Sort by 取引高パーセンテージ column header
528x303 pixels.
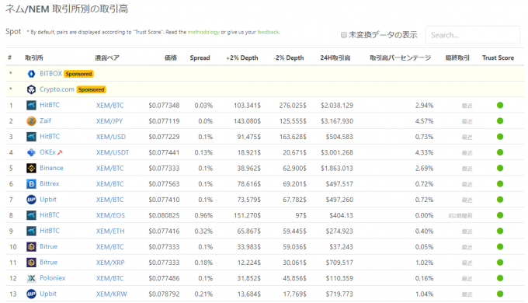[x=401, y=57]
